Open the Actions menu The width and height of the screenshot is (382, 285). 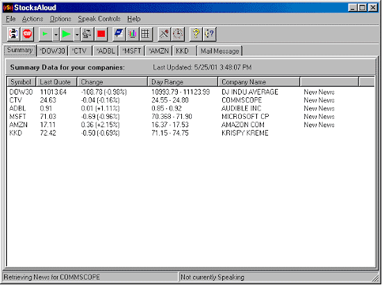(x=33, y=19)
